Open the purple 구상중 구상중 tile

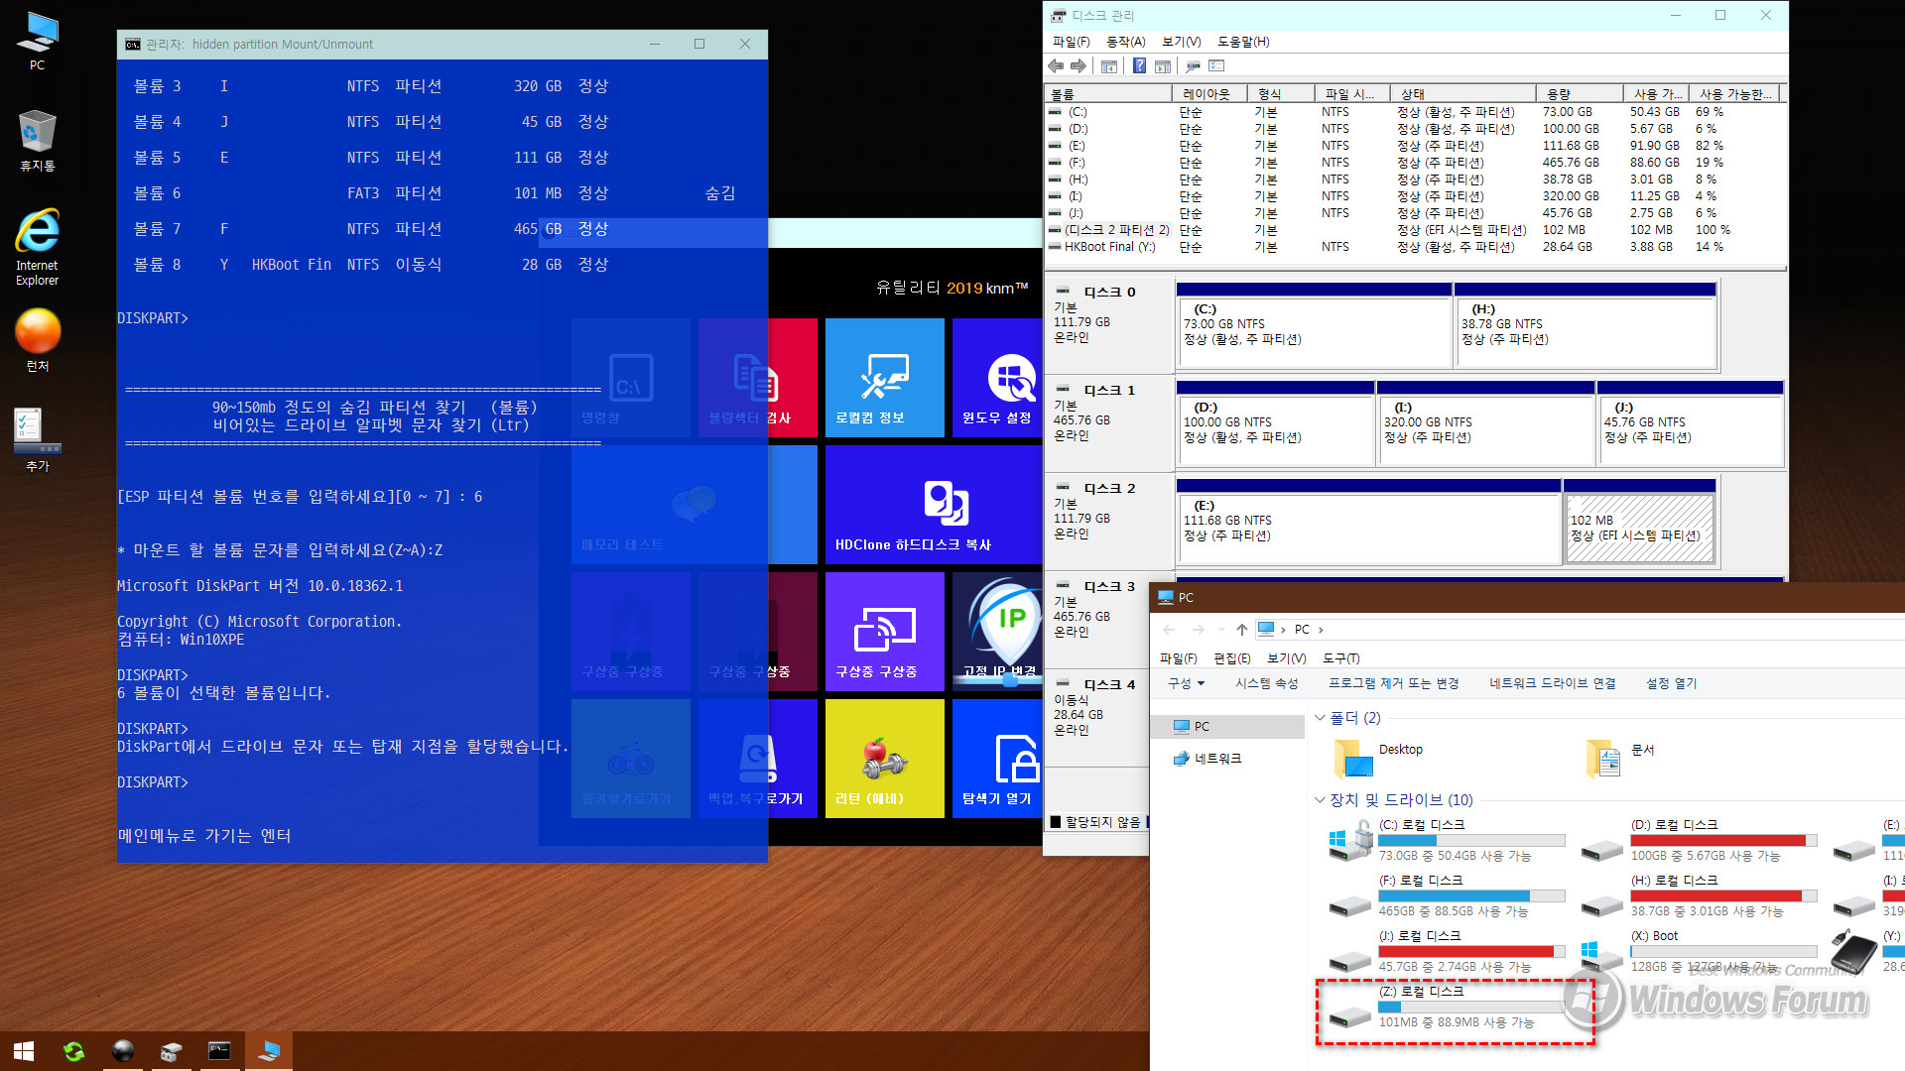[884, 632]
